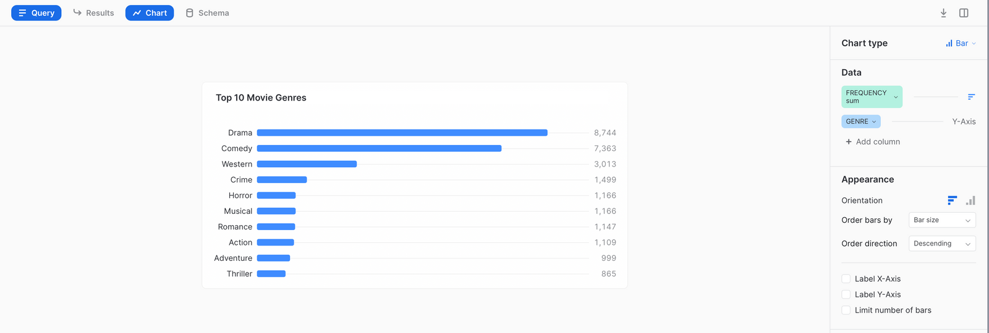Toggle the side panel layout icon
The height and width of the screenshot is (333, 989).
tap(964, 13)
